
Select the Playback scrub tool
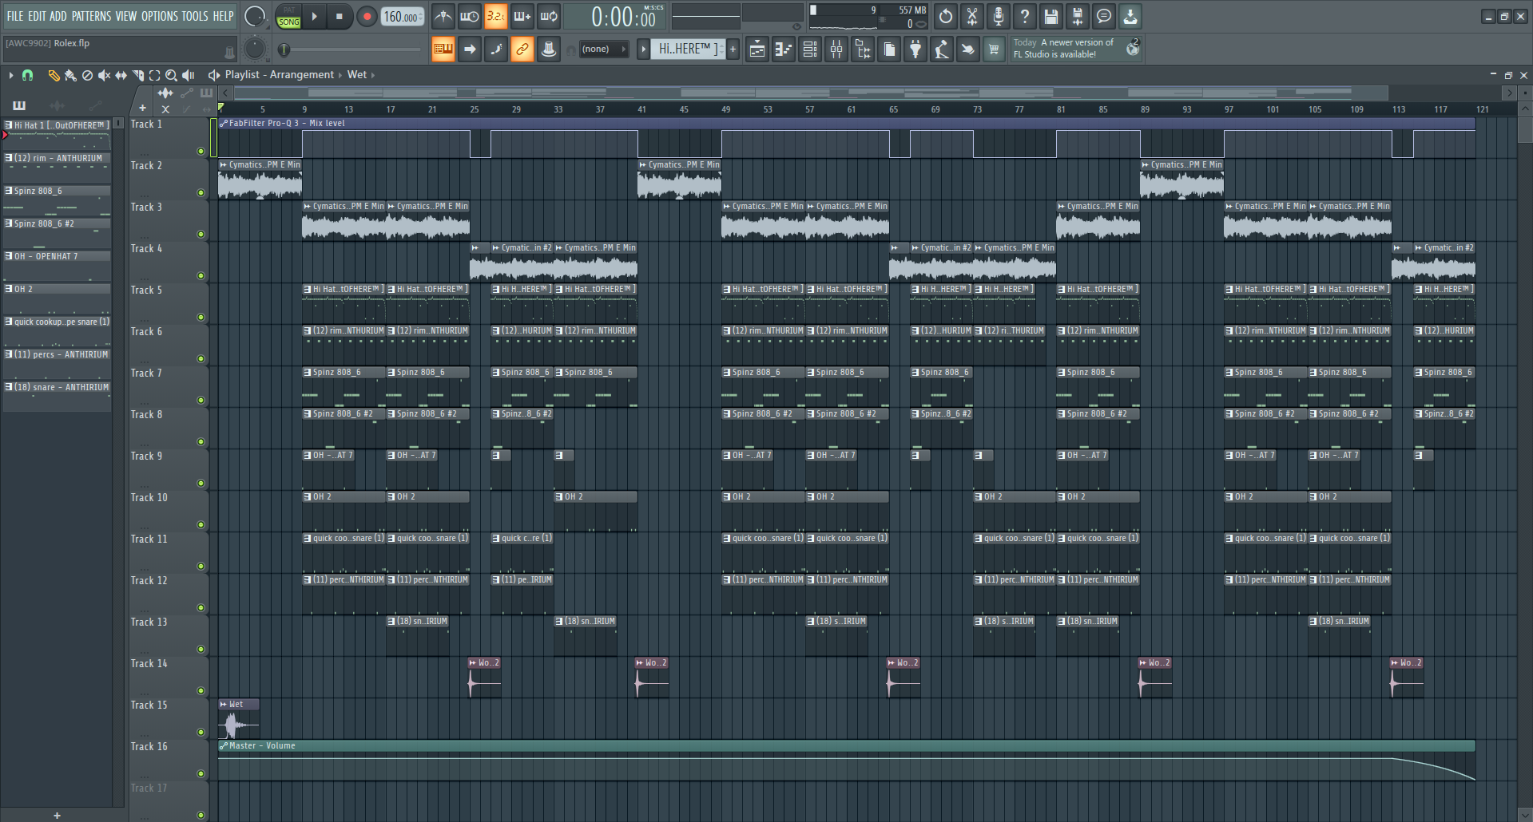tap(189, 75)
